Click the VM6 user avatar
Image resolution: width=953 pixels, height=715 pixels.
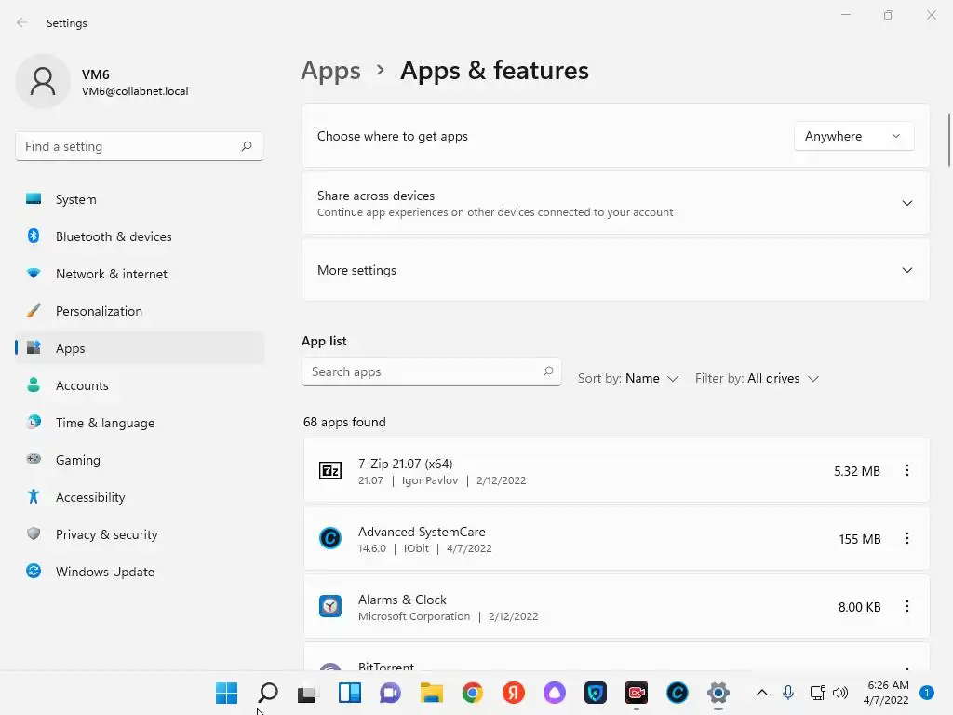coord(43,81)
